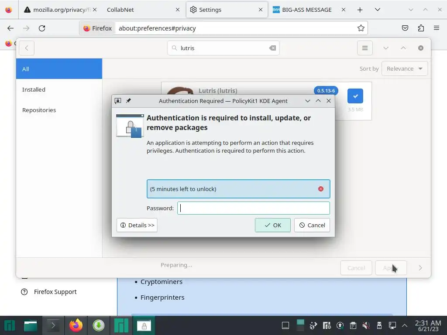
Task: Open the Sort by Relevance dropdown
Action: tap(405, 68)
